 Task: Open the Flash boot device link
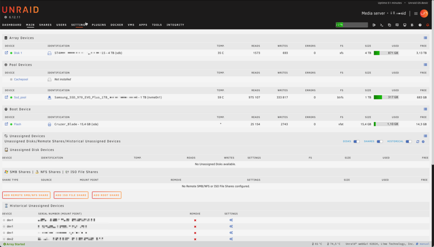point(17,124)
